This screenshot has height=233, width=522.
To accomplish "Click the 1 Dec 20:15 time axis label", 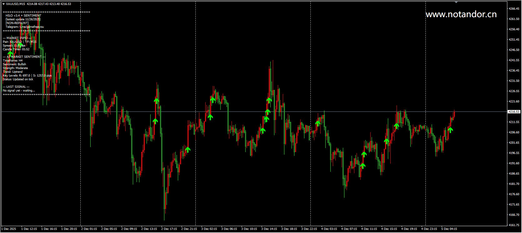I will coord(69,229).
